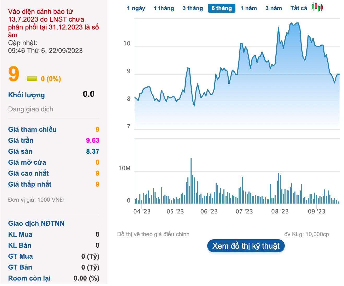This screenshot has width=344, height=286.
Task: Click the price axis label 10
Action: (x=127, y=44)
